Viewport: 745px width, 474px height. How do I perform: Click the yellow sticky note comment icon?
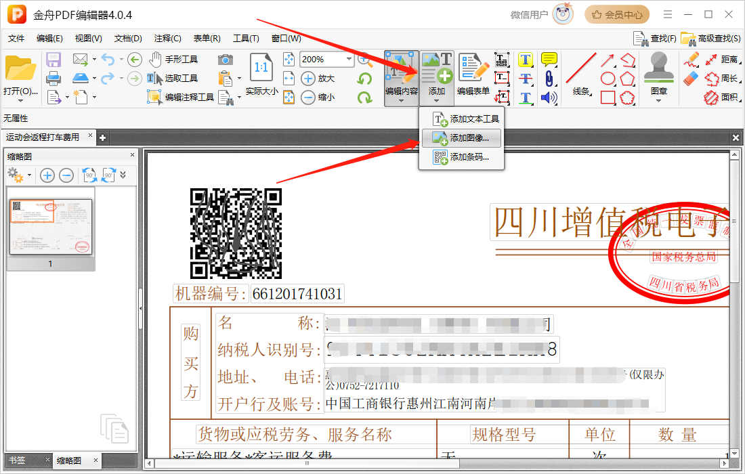click(549, 60)
